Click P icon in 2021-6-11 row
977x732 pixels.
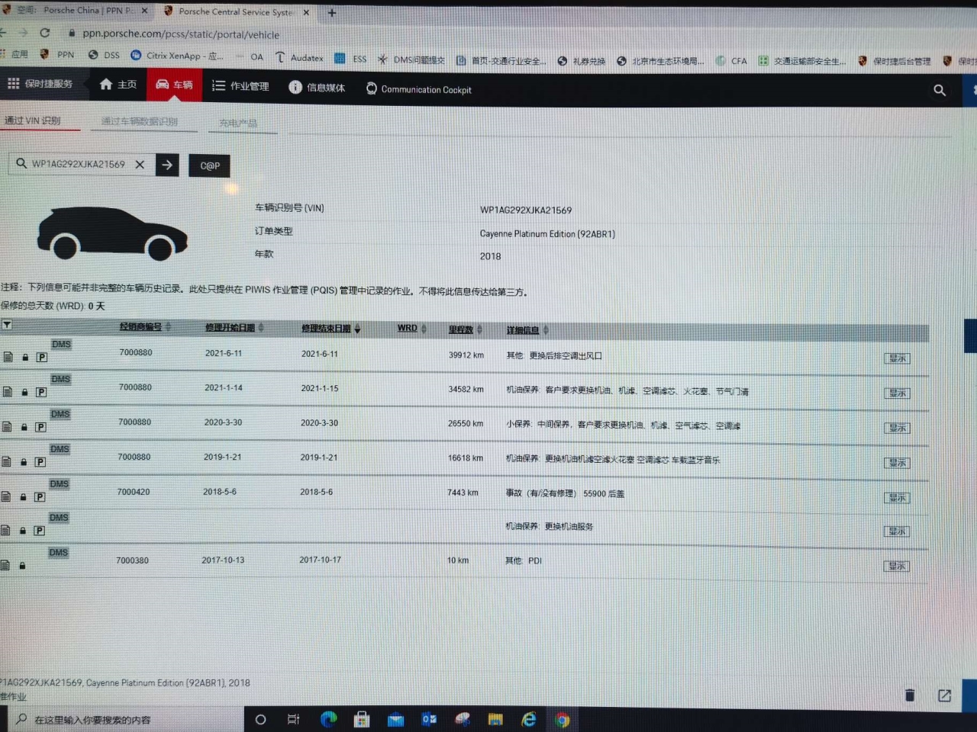(42, 357)
